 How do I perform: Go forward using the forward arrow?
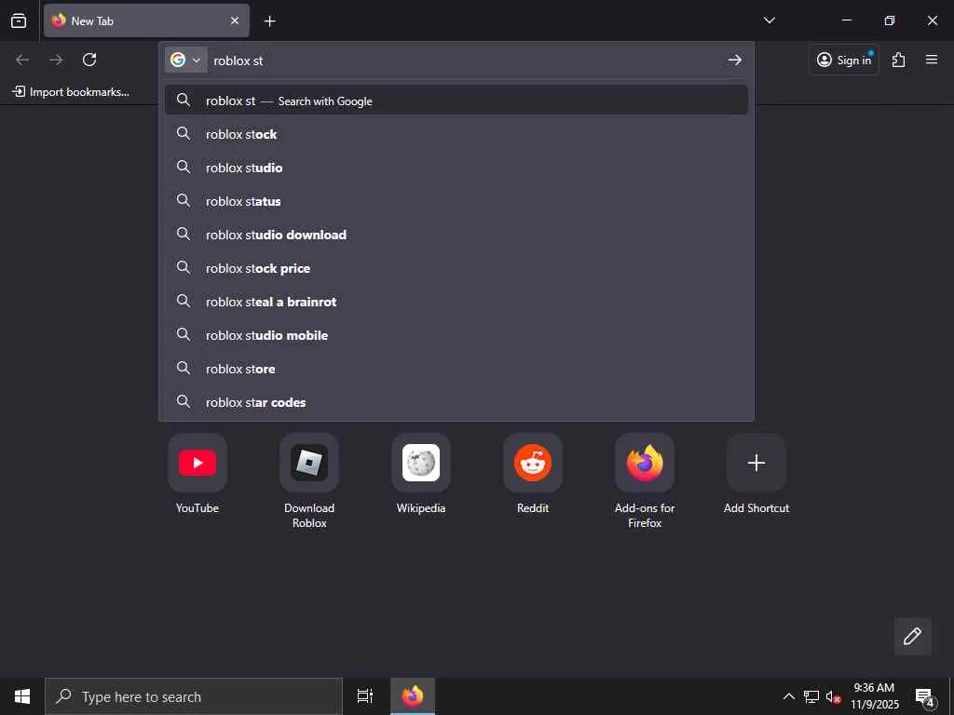[x=56, y=60]
